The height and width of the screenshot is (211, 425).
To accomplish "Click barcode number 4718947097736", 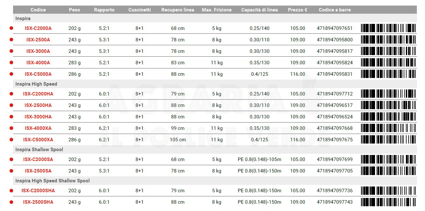I will (335, 191).
